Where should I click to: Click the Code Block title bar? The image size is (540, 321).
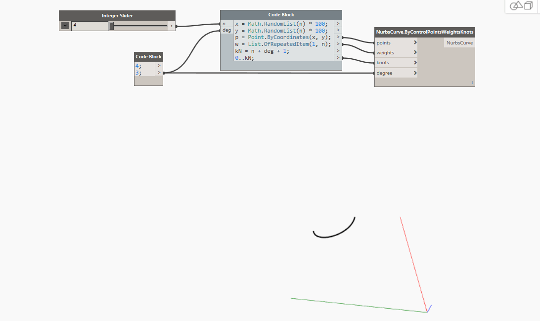[x=280, y=14]
